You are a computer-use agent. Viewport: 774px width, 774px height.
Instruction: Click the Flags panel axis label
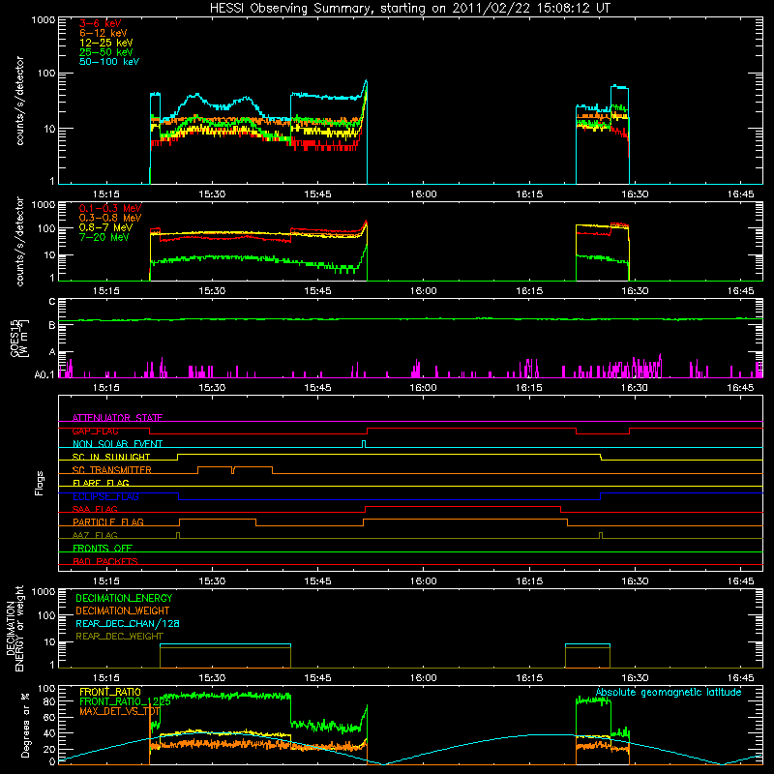point(40,483)
